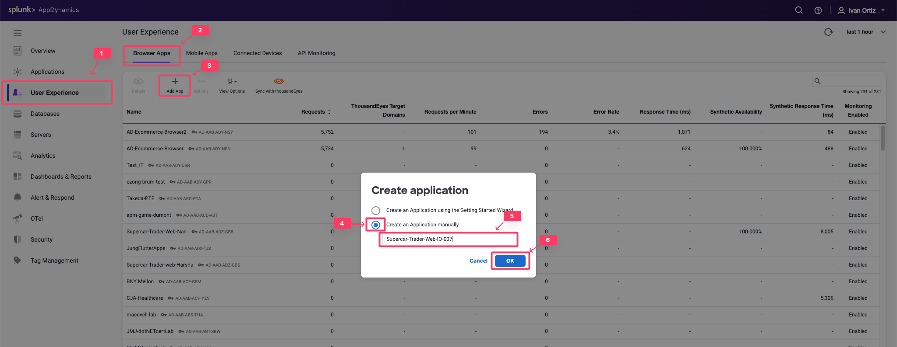Click the Add App plus icon
Screen dimensions: 897x347
coord(175,81)
